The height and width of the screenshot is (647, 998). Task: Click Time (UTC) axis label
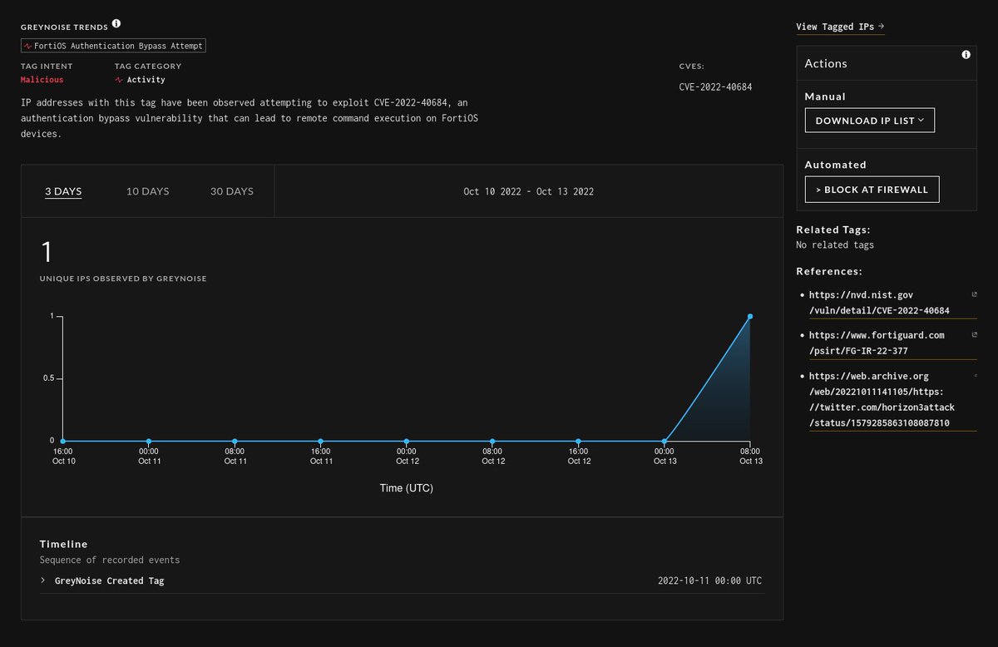[406, 488]
